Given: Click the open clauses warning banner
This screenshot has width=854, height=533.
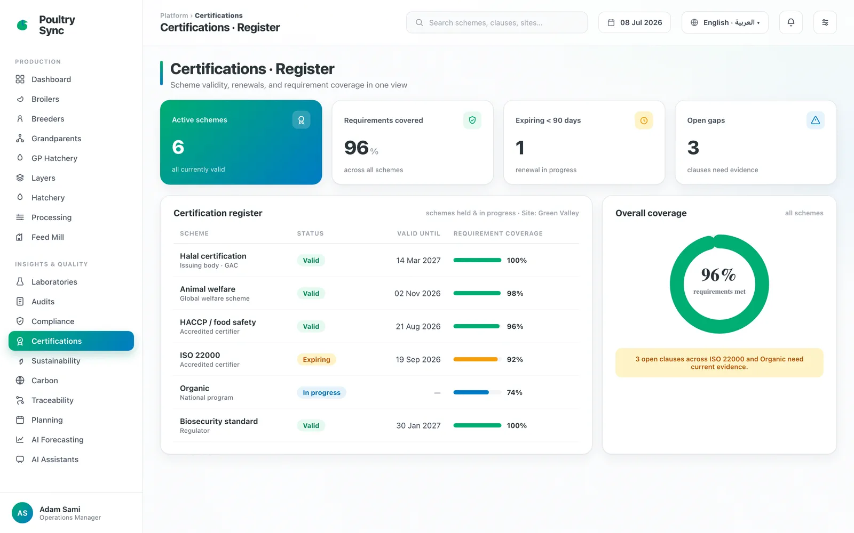Looking at the screenshot, I should coord(719,363).
